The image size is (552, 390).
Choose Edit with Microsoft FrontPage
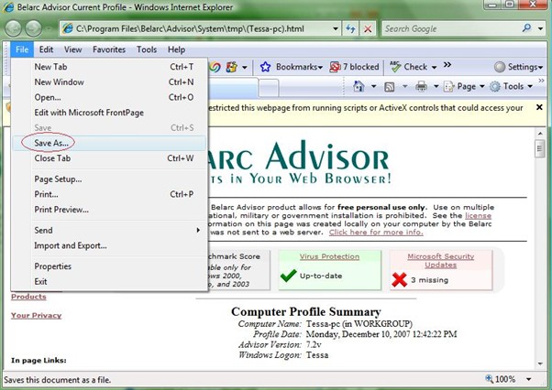pyautogui.click(x=109, y=113)
